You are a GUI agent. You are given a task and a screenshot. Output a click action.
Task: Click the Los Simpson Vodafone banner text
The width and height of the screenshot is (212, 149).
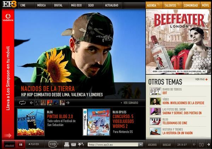pyautogui.click(x=8, y=78)
